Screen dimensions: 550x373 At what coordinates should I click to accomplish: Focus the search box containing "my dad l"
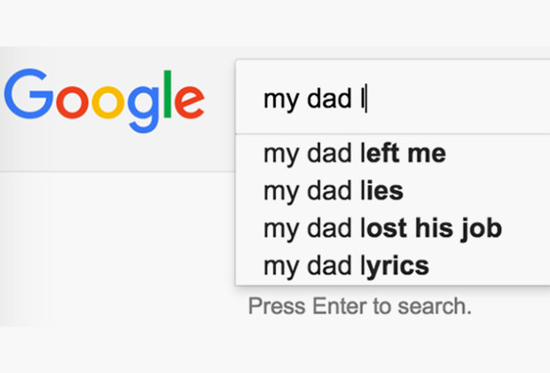click(390, 99)
